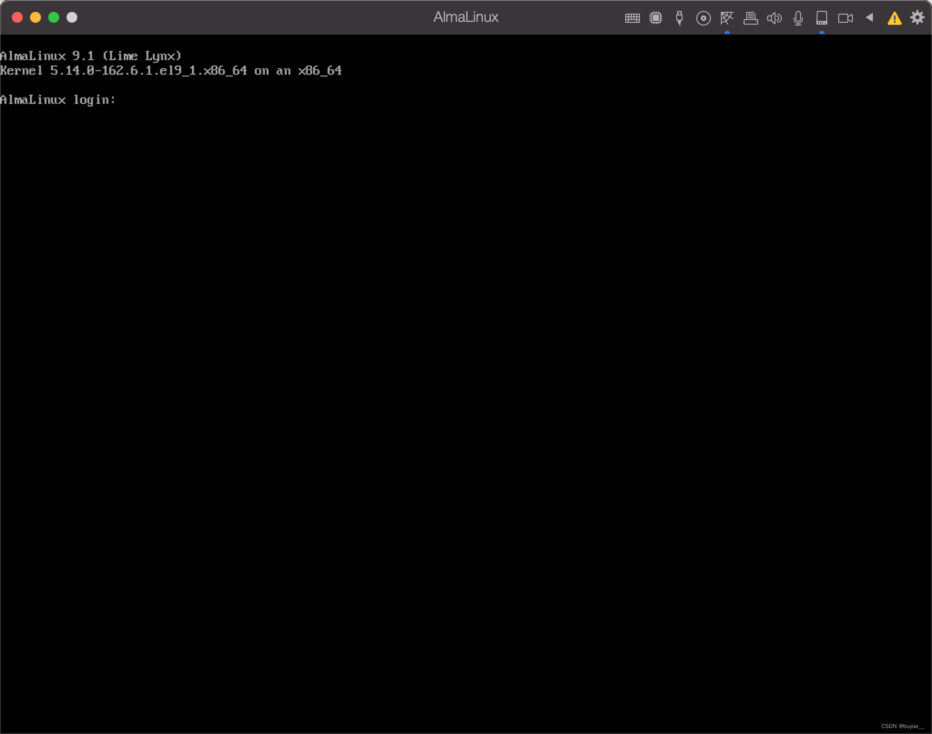Image resolution: width=932 pixels, height=734 pixels.
Task: Collapse the toolbar with the left arrow
Action: click(x=869, y=17)
